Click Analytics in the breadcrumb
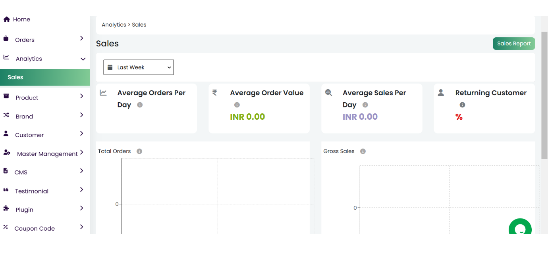Screen dimensions: 548x262 click(x=114, y=25)
